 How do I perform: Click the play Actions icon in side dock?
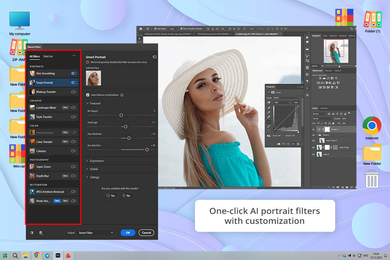pos(307,38)
